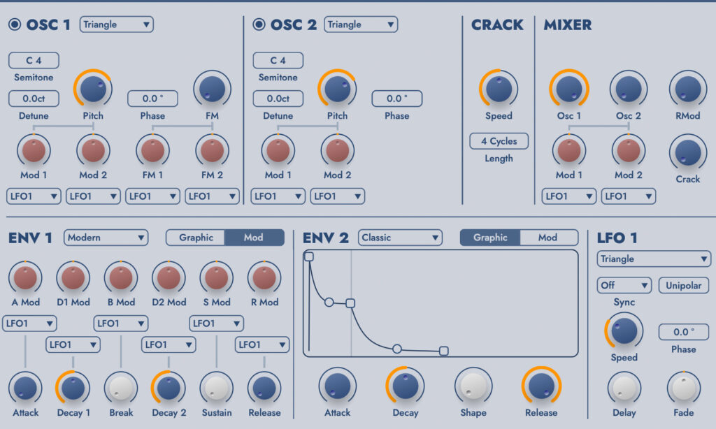Viewport: 716px width, 429px height.
Task: Toggle the OSC 2 power button
Action: coord(259,25)
